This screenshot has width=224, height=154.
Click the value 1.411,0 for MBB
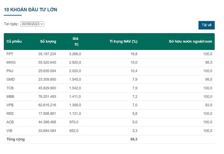(75, 97)
